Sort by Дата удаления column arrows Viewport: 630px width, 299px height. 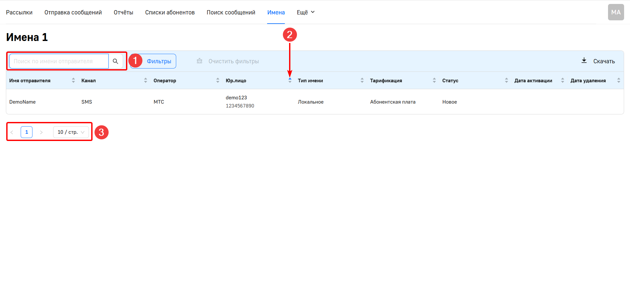(x=619, y=81)
